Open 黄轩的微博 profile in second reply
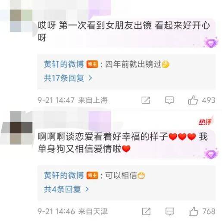222x221 pixels. pyautogui.click(x=64, y=175)
